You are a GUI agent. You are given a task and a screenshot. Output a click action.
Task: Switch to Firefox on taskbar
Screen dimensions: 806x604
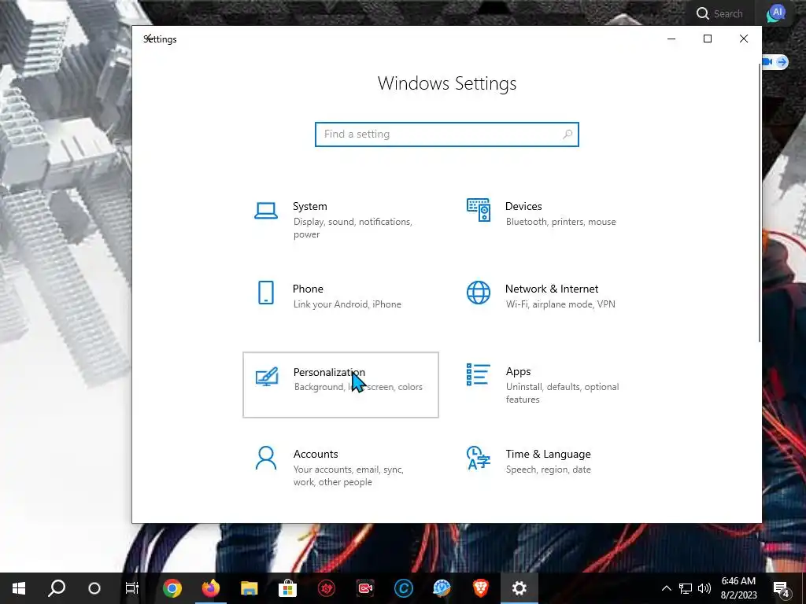tap(210, 588)
